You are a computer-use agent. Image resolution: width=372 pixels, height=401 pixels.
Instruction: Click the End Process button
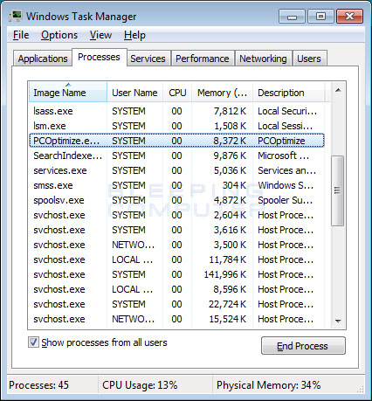[x=303, y=346]
